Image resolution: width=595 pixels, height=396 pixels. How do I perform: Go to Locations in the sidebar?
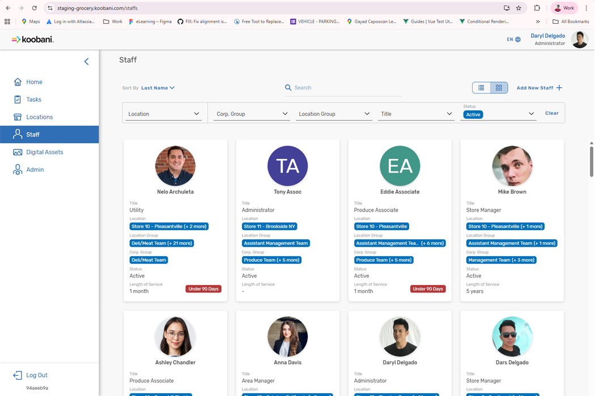[39, 117]
